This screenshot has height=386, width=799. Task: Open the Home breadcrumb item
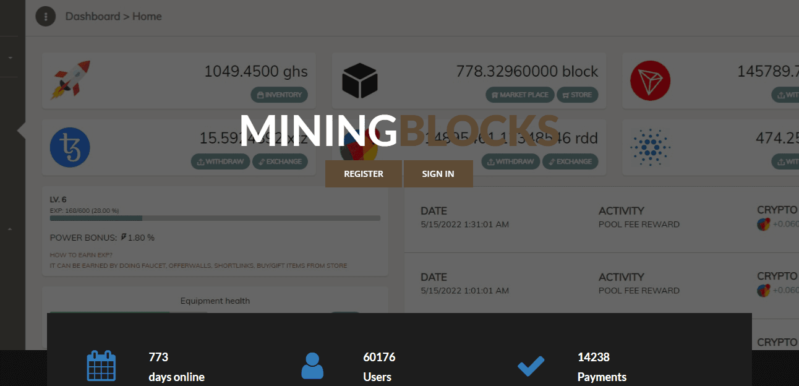click(x=147, y=16)
